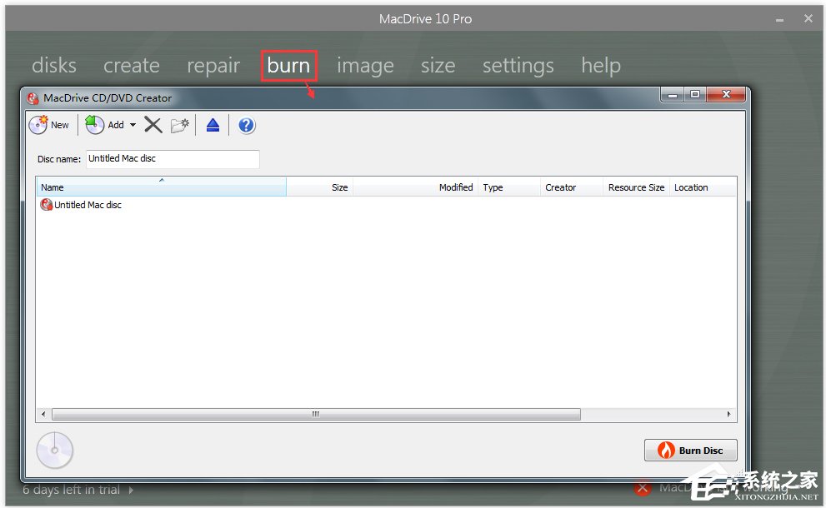Minimize the CD/DVD Creator window
The image size is (826, 508).
672,95
